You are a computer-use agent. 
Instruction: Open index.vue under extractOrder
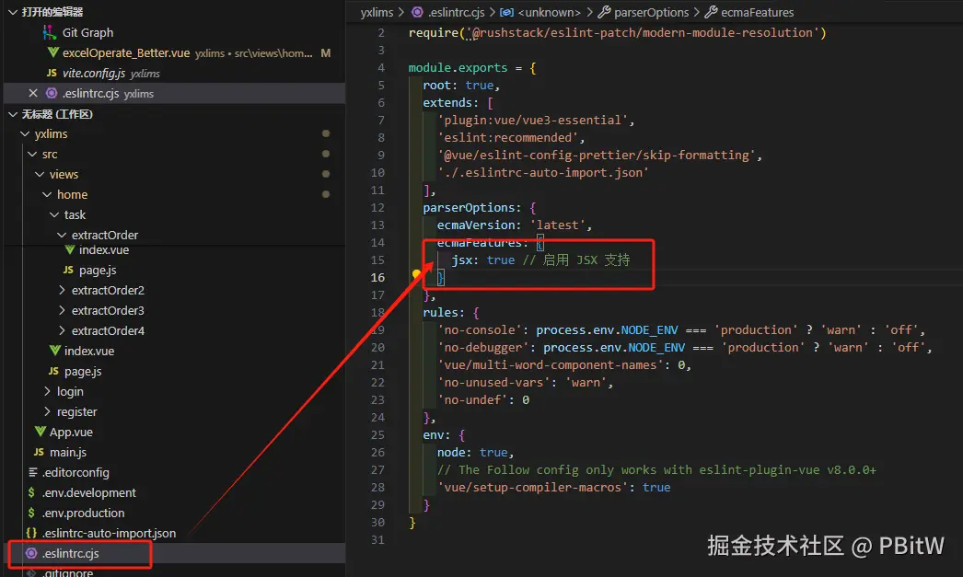pyautogui.click(x=104, y=250)
